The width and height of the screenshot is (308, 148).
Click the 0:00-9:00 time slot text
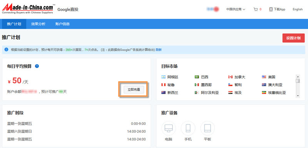138,124
